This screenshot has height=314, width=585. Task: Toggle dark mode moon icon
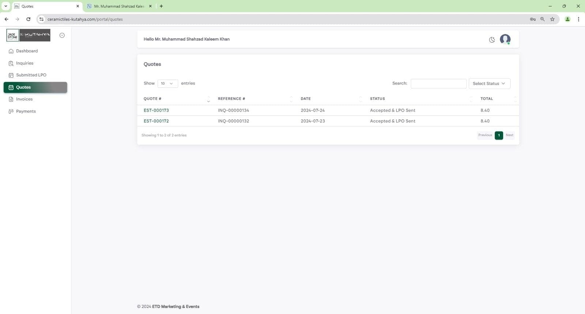pyautogui.click(x=492, y=40)
